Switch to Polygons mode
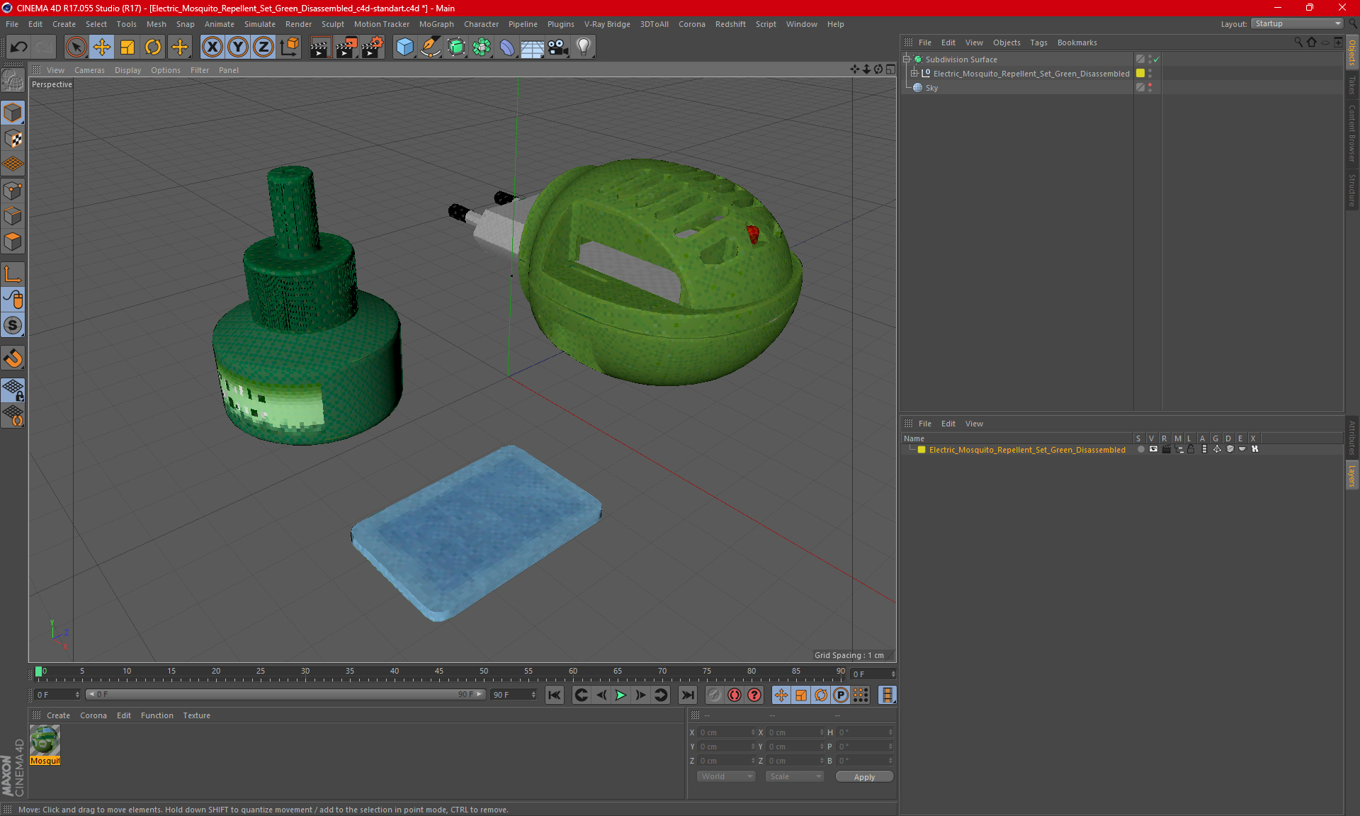1360x816 pixels. (x=13, y=242)
